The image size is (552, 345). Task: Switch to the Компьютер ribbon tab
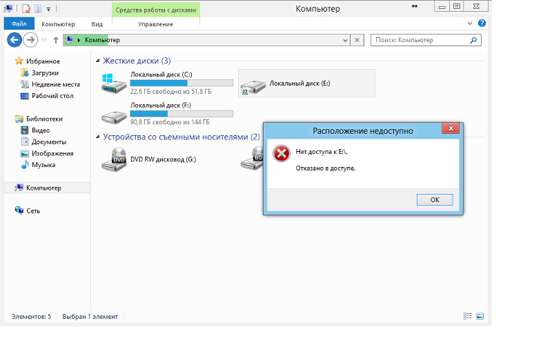coord(58,24)
